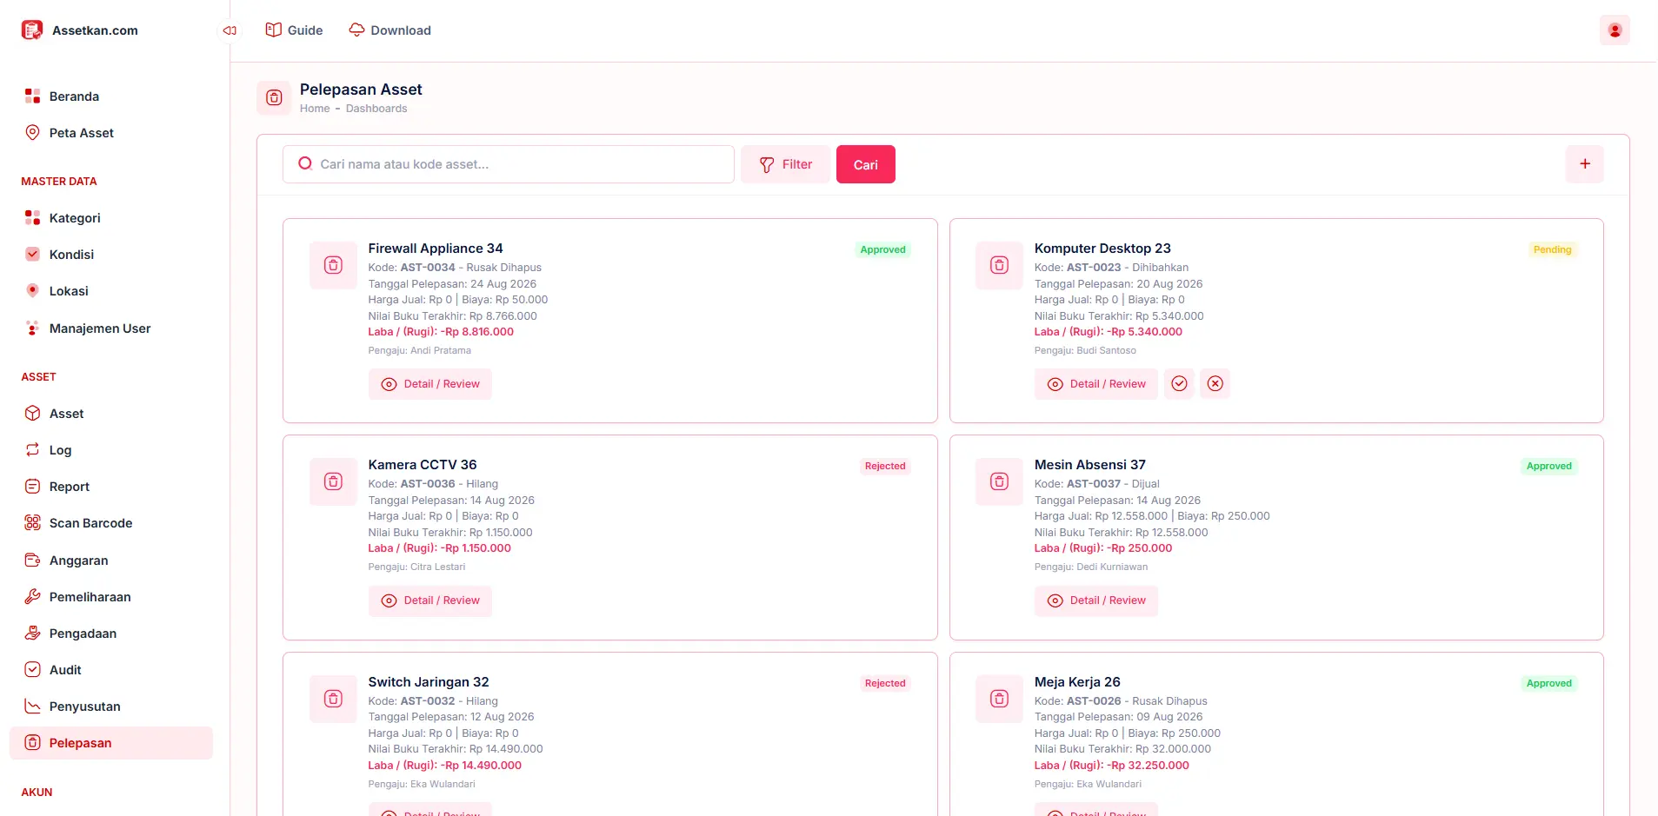Navigate to Pengadaan page
1658x816 pixels.
point(111,634)
